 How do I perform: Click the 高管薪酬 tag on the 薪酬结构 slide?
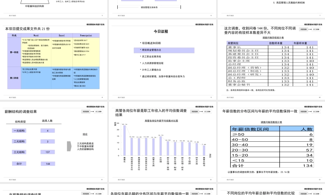tap(86, 111)
